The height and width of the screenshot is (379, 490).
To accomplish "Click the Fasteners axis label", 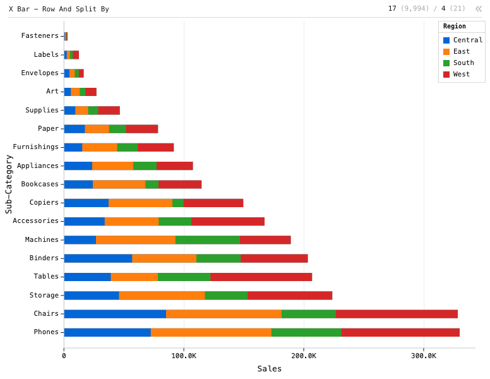I will (x=40, y=35).
